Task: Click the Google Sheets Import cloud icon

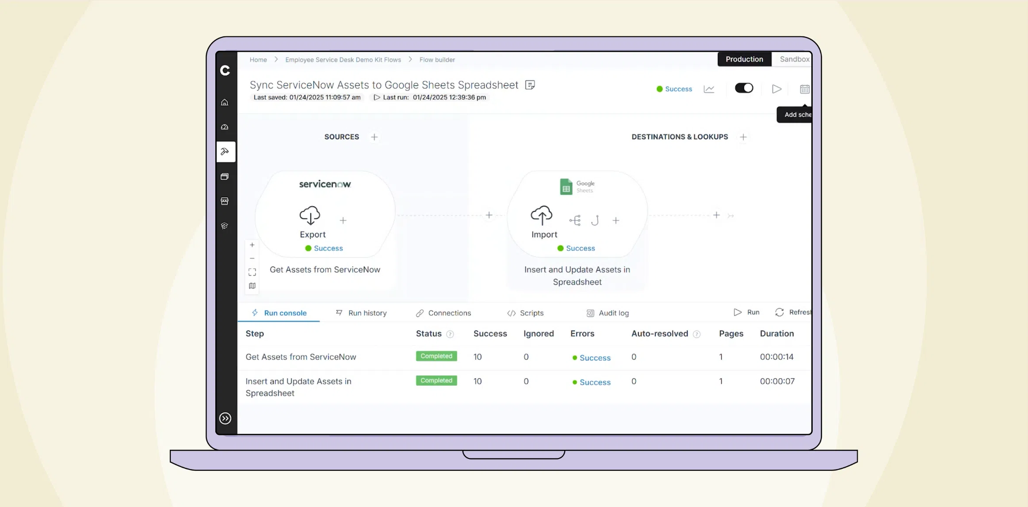Action: (x=542, y=215)
